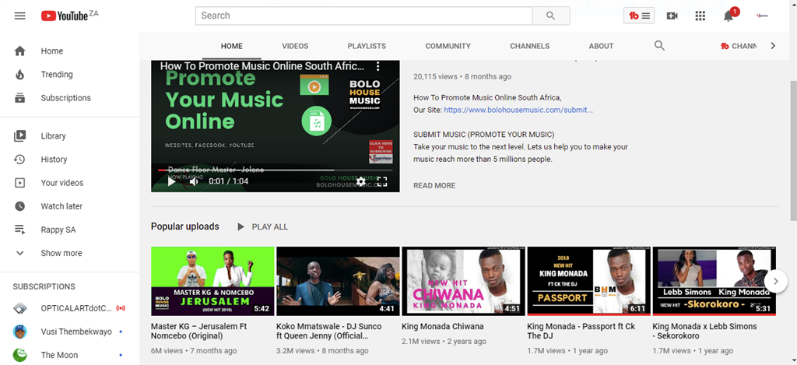Open King Monada Chiwana title
Screen dimensions: 797x365
pos(443,326)
